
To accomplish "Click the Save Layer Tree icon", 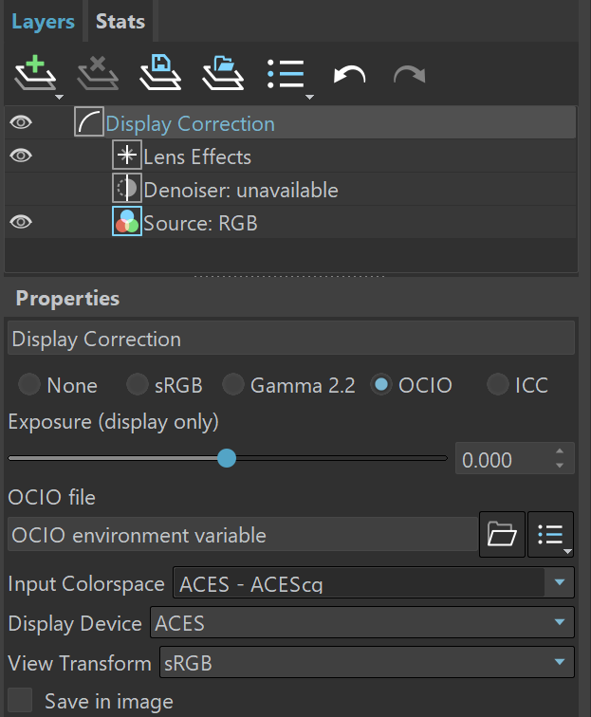I will pos(160,74).
